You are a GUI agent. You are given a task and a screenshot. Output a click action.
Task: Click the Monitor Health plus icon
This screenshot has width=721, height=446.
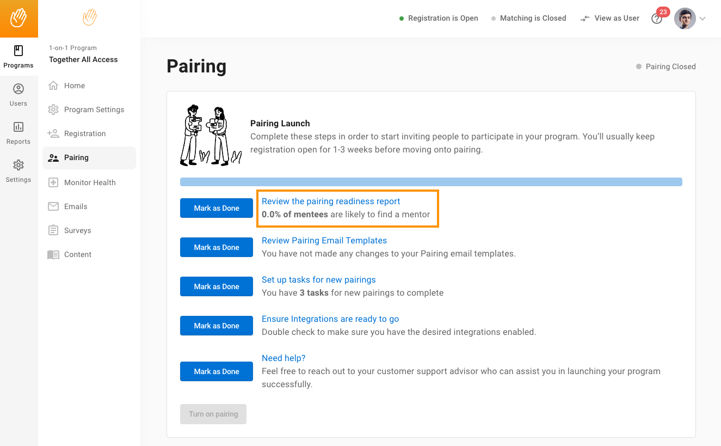pyautogui.click(x=53, y=182)
